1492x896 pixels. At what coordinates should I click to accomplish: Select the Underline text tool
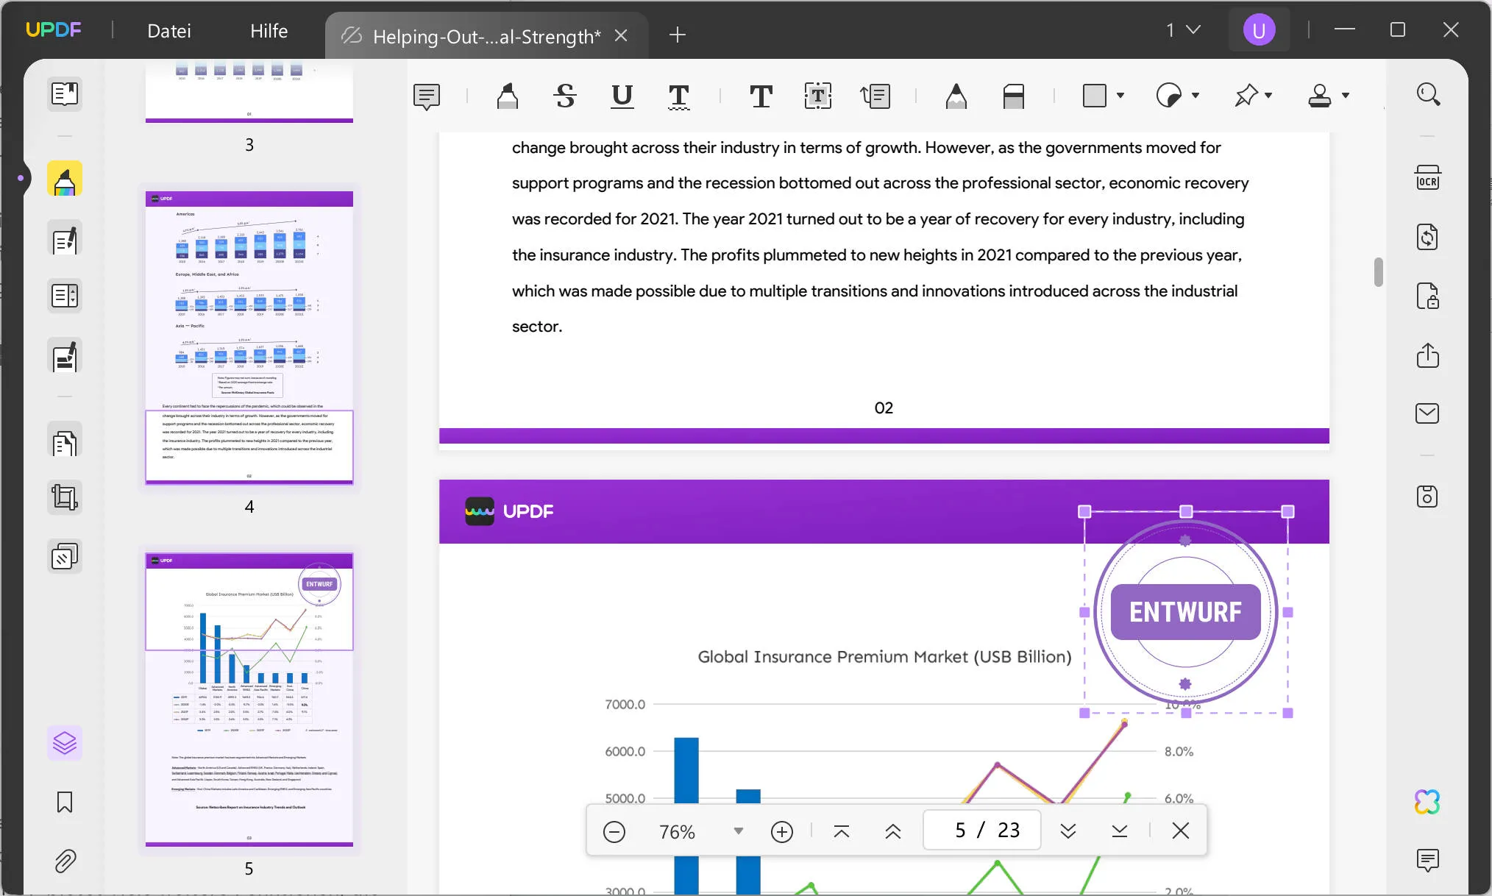622,96
